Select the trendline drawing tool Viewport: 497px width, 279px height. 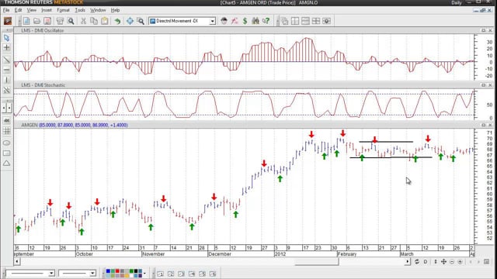(x=6, y=60)
